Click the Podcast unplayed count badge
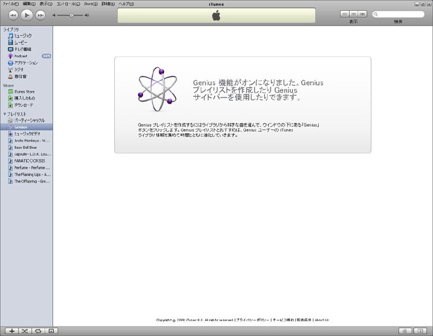The height and width of the screenshot is (336, 433). tap(46, 56)
